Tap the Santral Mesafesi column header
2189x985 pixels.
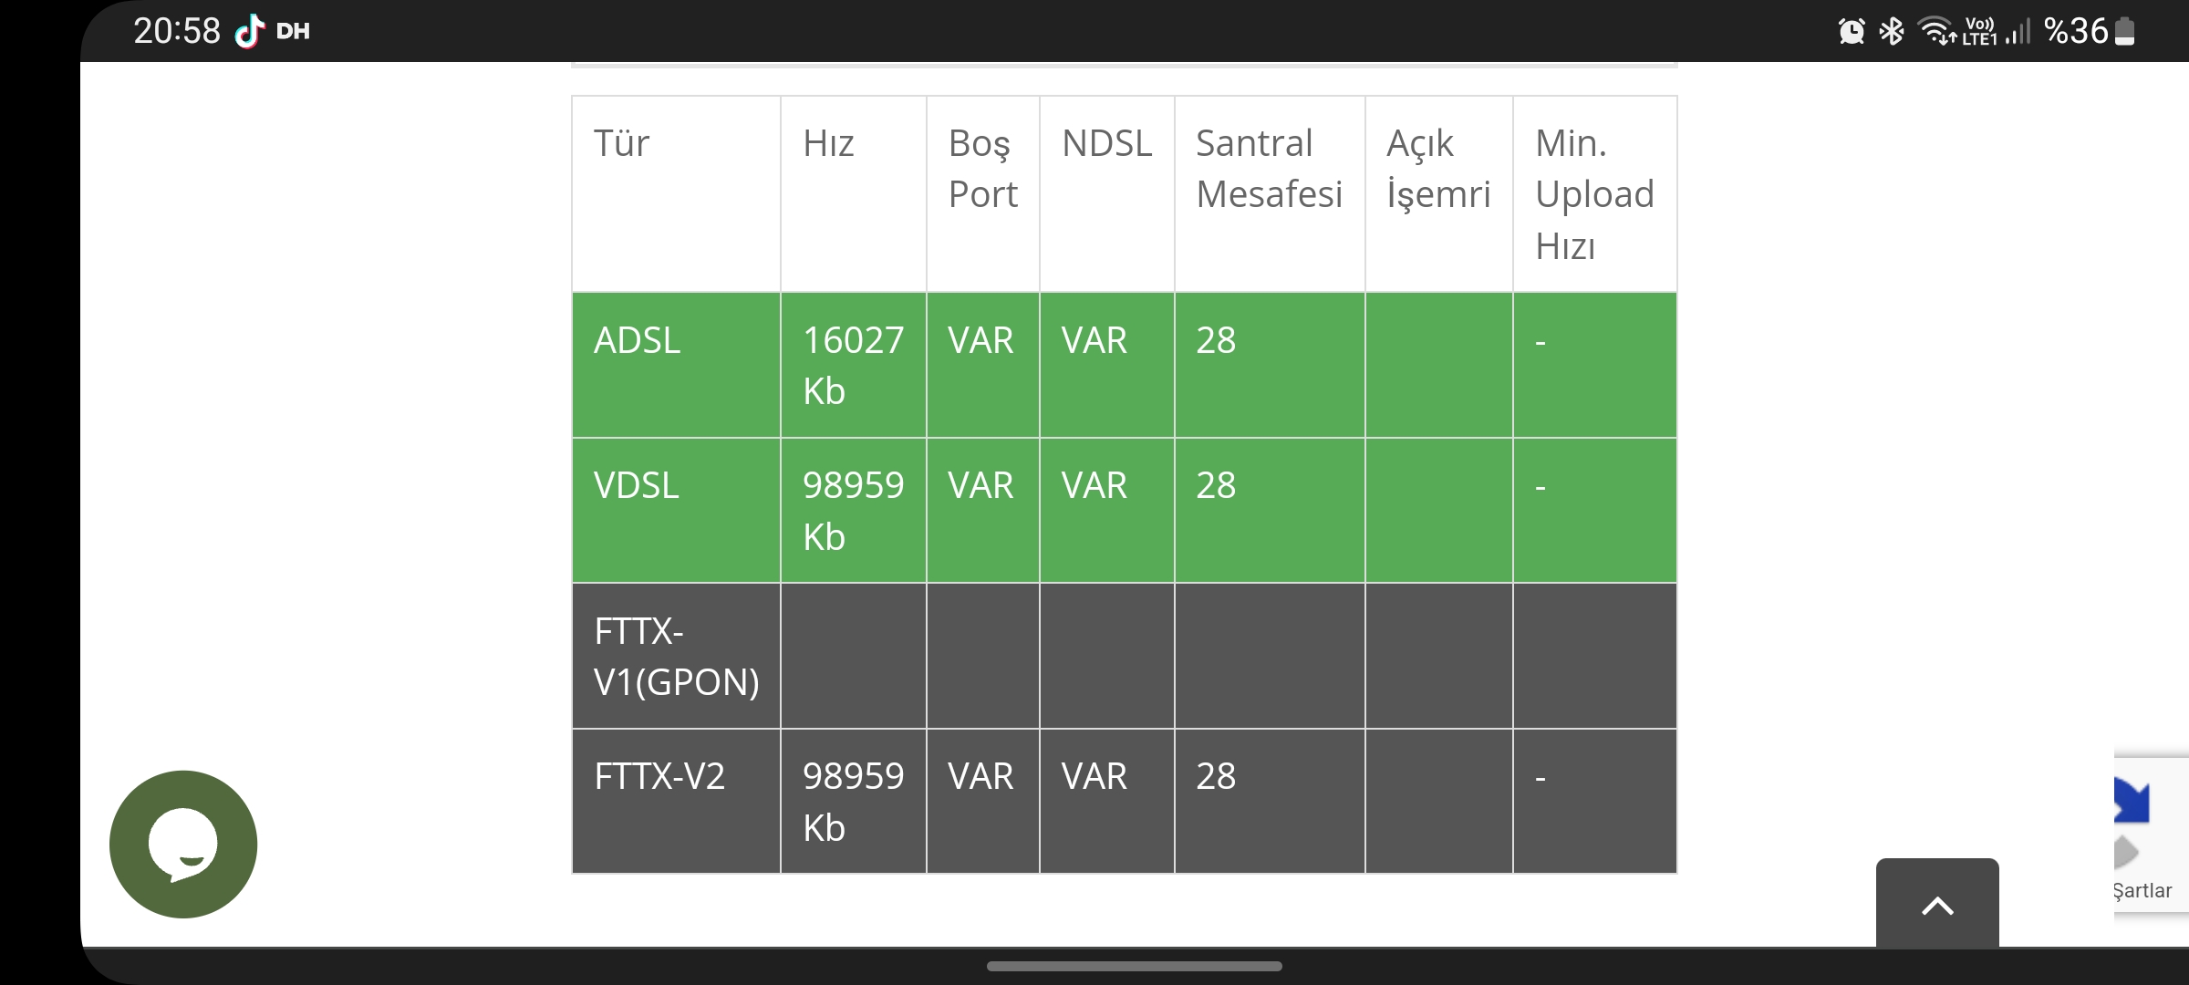[x=1270, y=194]
